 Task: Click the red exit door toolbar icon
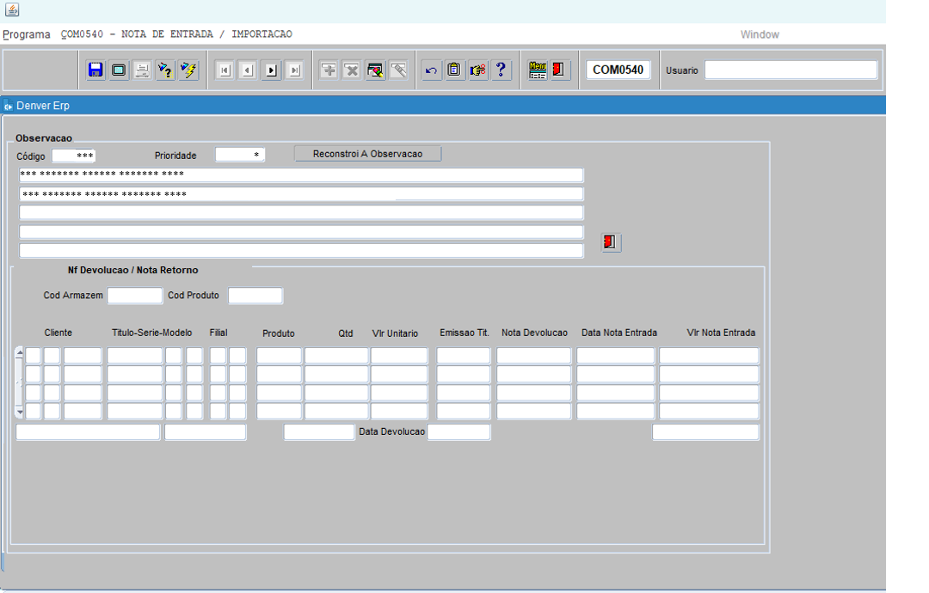(x=560, y=70)
